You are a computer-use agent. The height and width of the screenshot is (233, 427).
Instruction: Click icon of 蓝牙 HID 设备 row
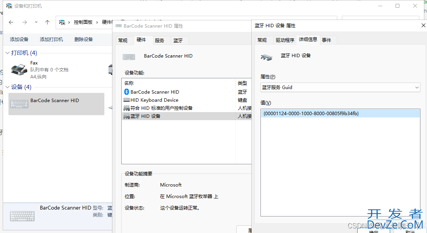(x=126, y=116)
